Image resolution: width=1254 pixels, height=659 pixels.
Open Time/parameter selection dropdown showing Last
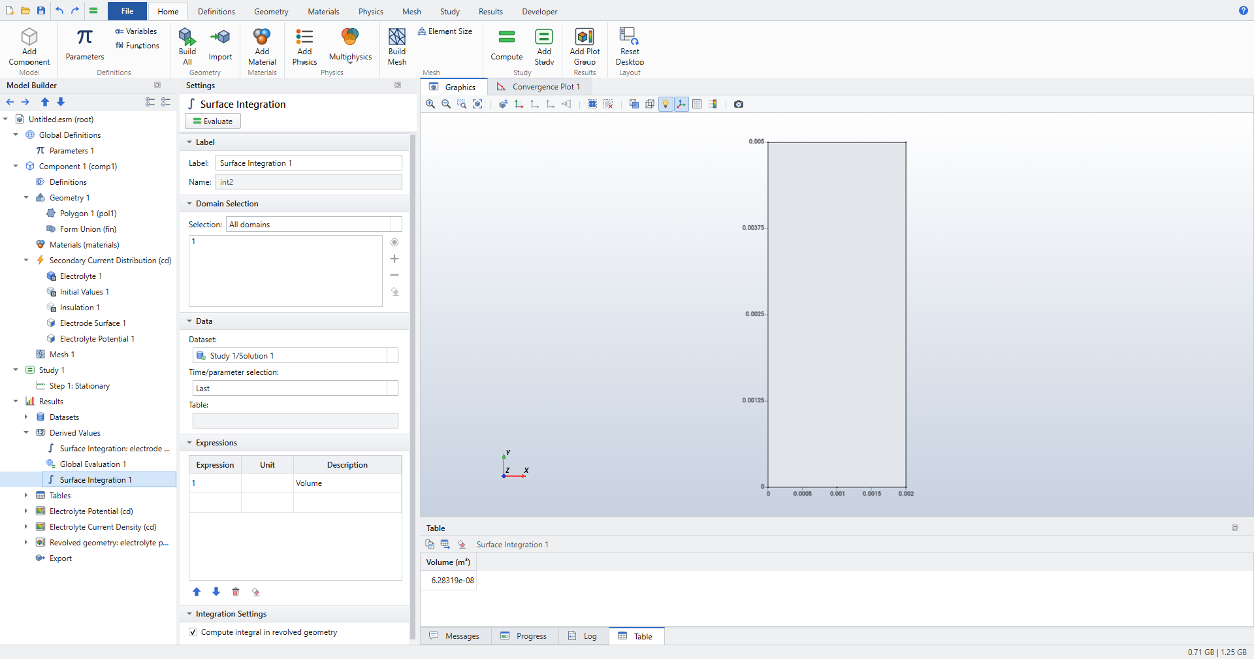295,388
